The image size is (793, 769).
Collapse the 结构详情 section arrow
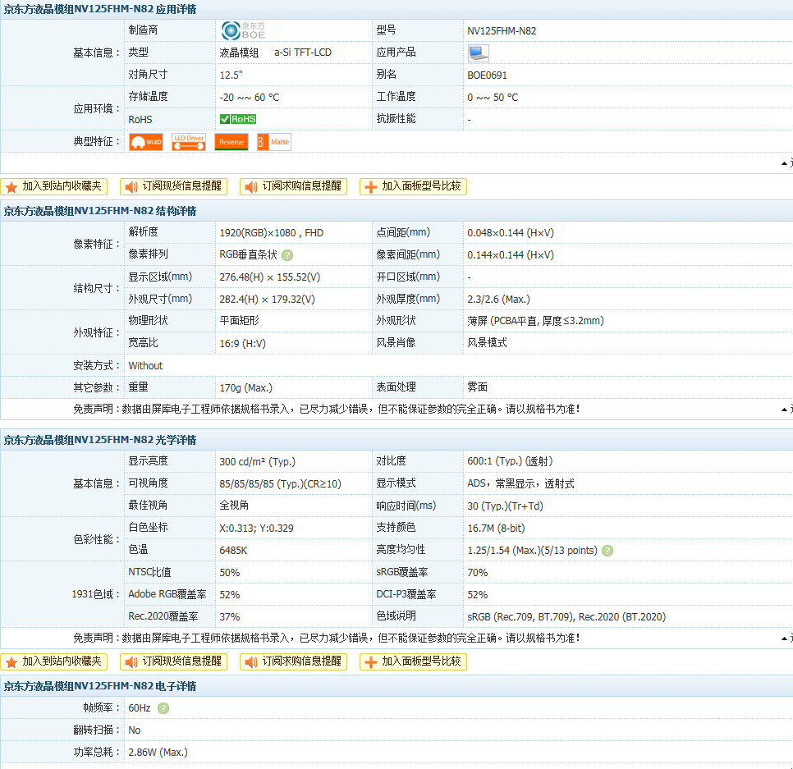coord(786,409)
